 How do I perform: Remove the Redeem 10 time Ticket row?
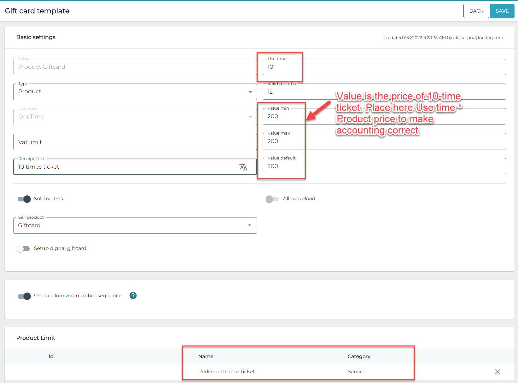tap(497, 372)
